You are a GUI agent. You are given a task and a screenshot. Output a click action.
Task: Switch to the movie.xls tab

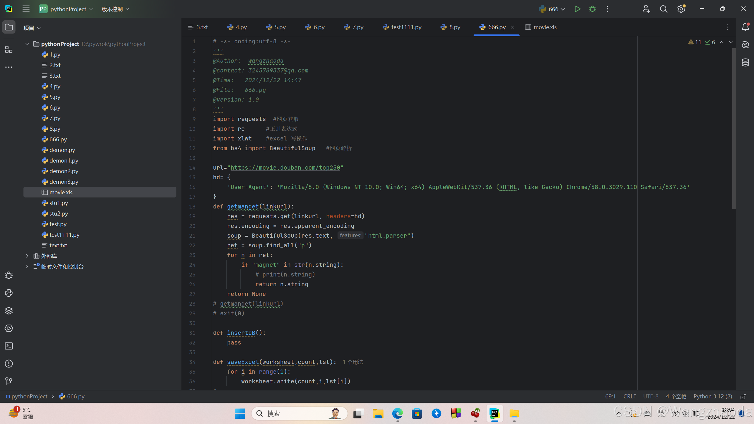pos(541,27)
